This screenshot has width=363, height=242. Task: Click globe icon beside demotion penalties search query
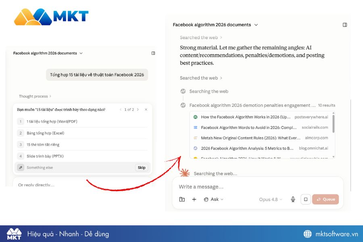(183, 105)
